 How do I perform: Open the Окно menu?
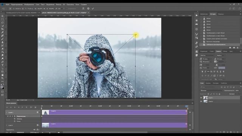77,5
